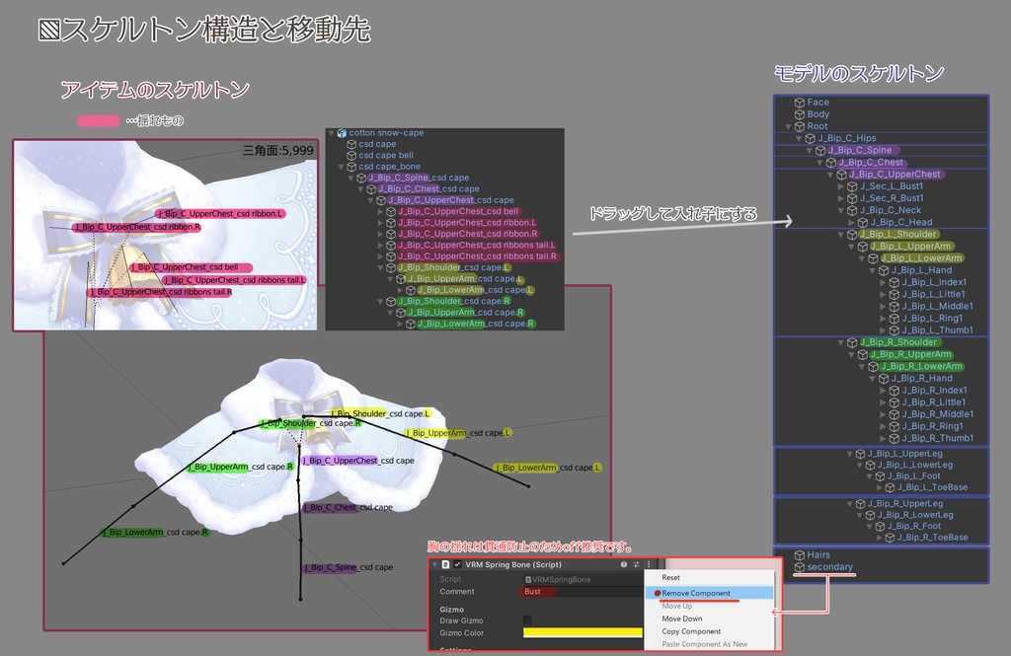This screenshot has width=1011, height=656.
Task: Click the J_Sec_L_Bust1 cube icon
Action: click(852, 186)
